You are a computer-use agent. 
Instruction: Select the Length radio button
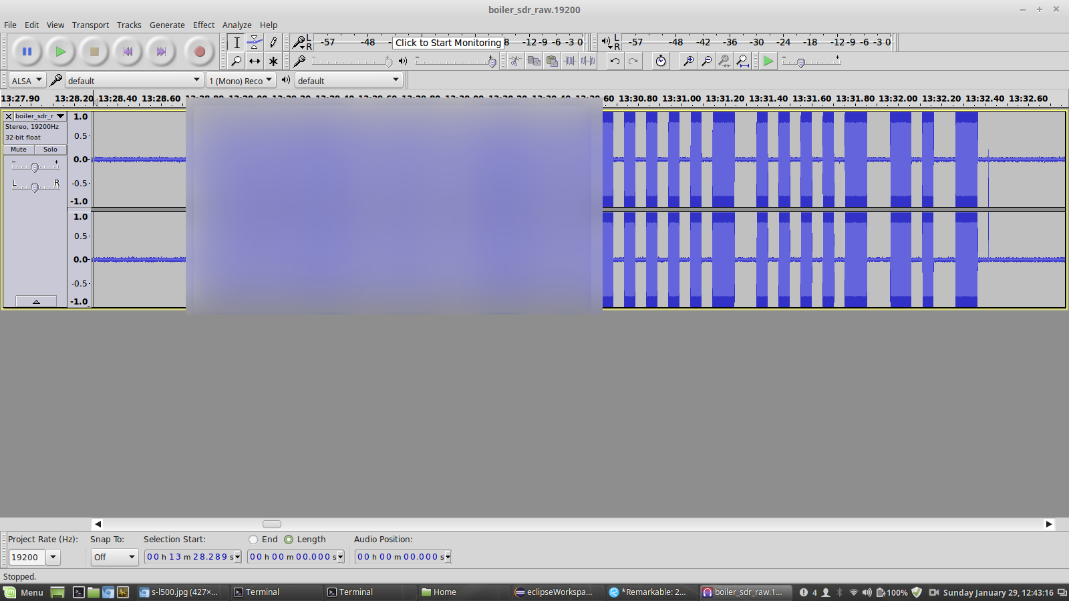[289, 540]
